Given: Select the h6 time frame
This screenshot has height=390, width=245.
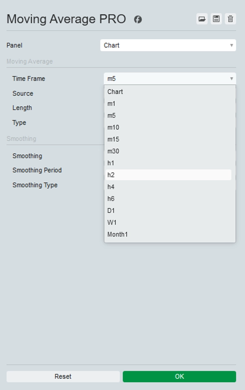Looking at the screenshot, I should pos(111,198).
